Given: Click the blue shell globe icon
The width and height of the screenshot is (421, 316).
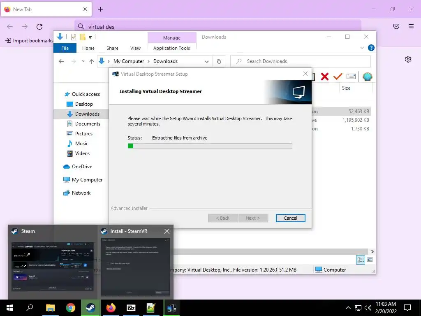Looking at the screenshot, I should coord(367,77).
